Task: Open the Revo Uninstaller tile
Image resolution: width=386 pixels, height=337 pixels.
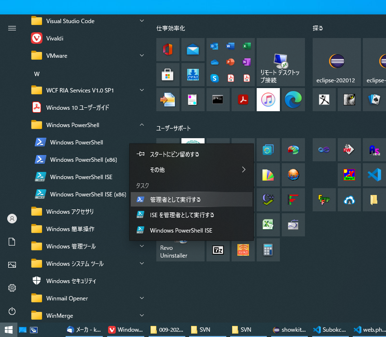Action: pyautogui.click(x=180, y=251)
